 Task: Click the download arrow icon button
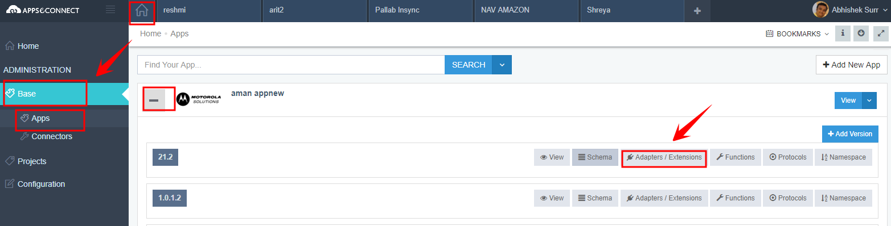click(x=861, y=34)
